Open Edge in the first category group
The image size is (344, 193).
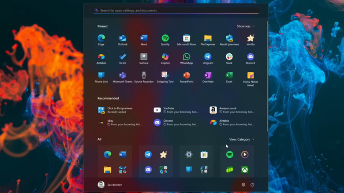click(108, 154)
